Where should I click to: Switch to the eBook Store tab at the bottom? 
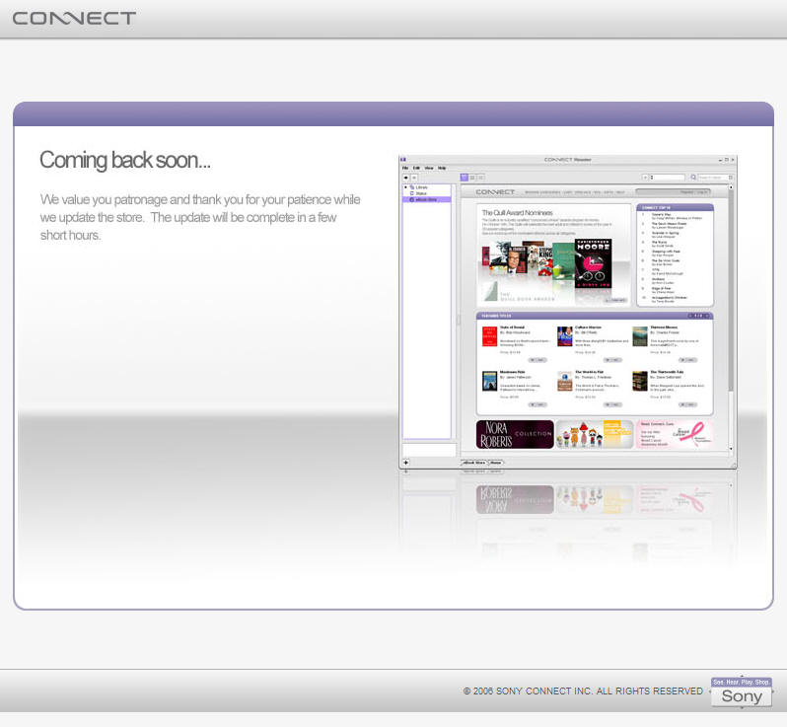(x=474, y=463)
